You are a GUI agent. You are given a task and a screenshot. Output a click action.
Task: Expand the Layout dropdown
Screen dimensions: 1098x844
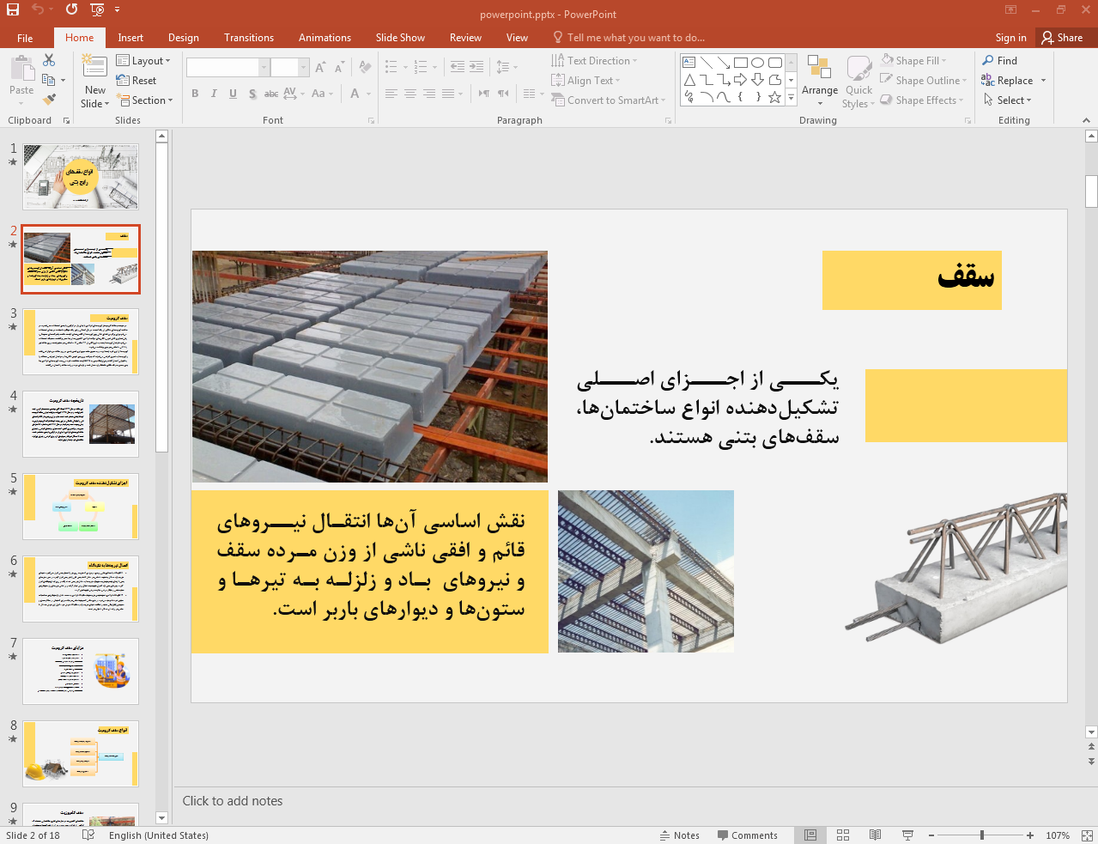point(143,61)
